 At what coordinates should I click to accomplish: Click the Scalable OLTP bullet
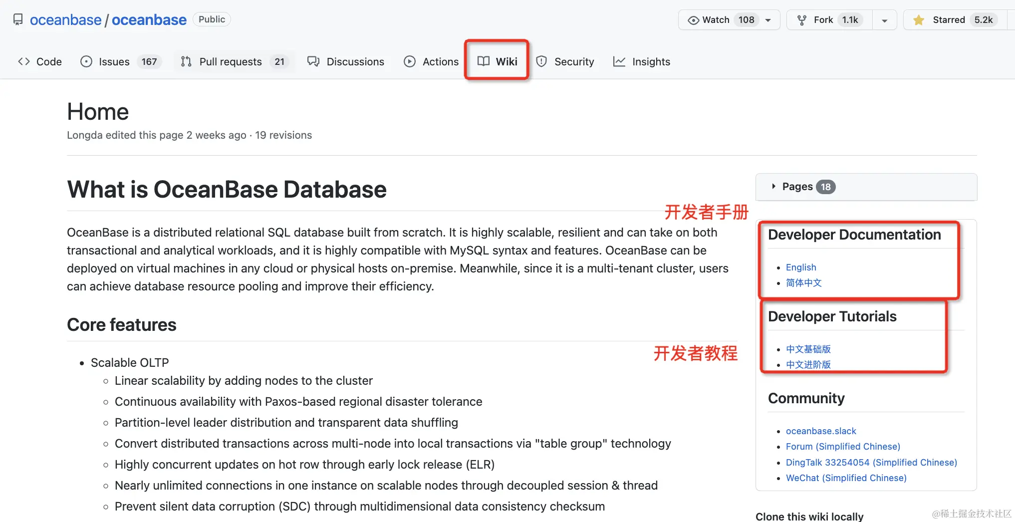[x=130, y=363]
